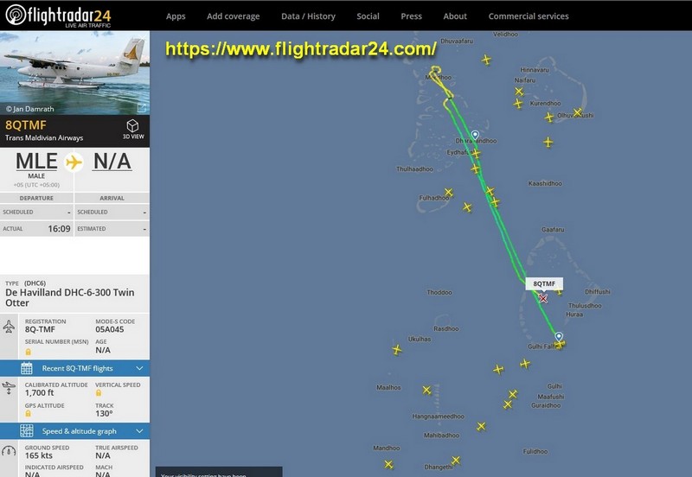Open the Apps menu
Image resolution: width=692 pixels, height=477 pixels.
176,16
